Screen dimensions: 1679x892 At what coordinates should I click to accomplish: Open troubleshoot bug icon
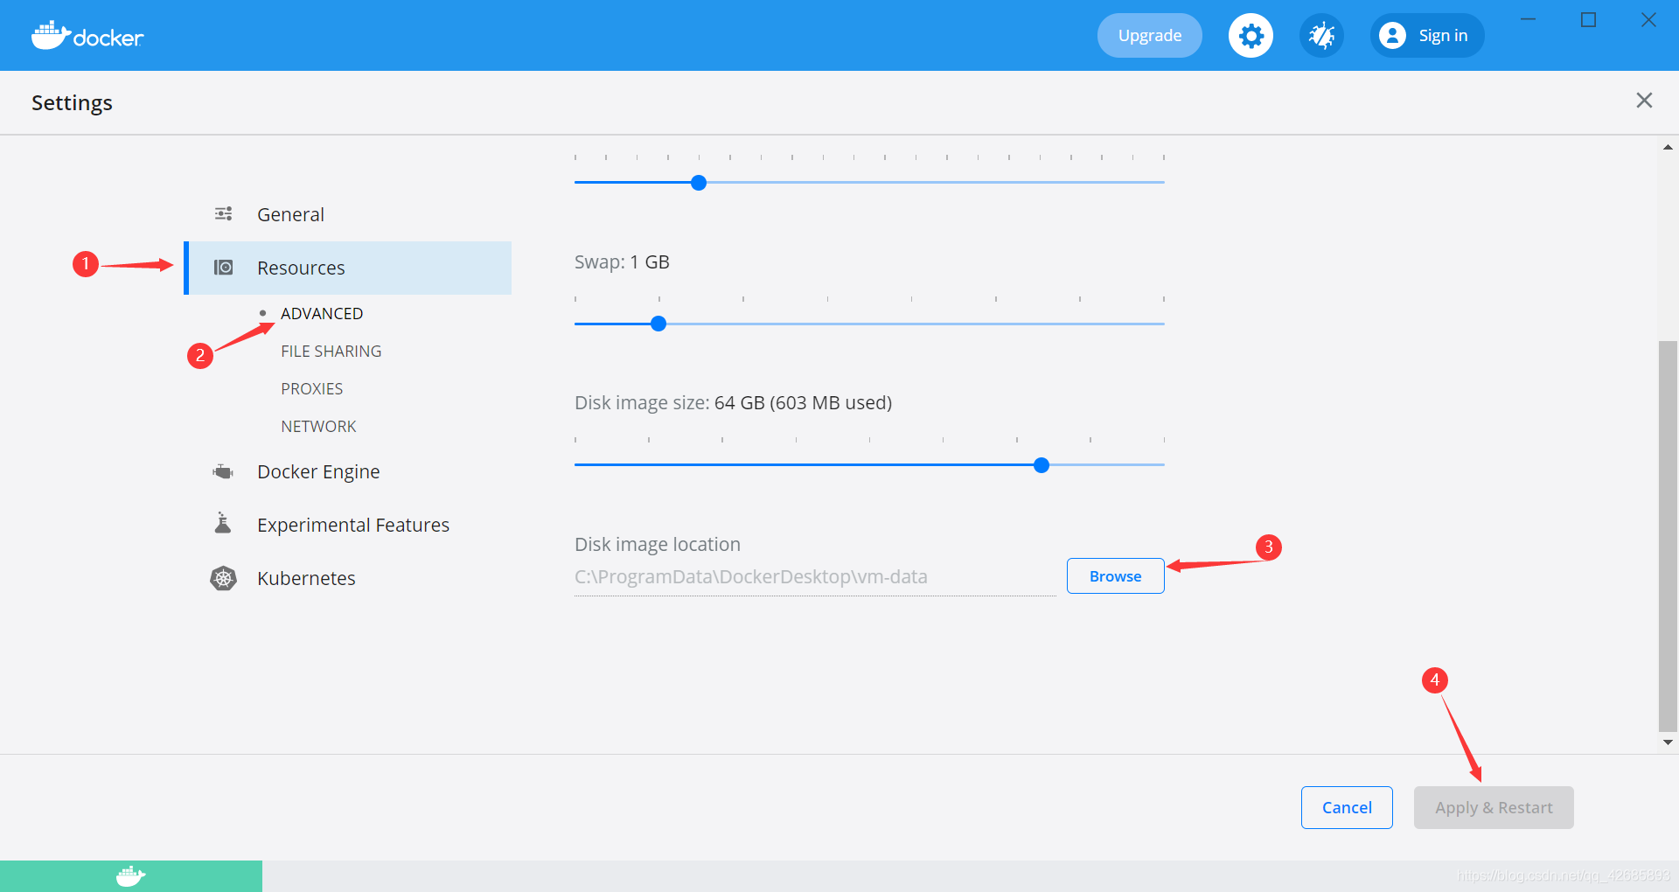[x=1321, y=36]
